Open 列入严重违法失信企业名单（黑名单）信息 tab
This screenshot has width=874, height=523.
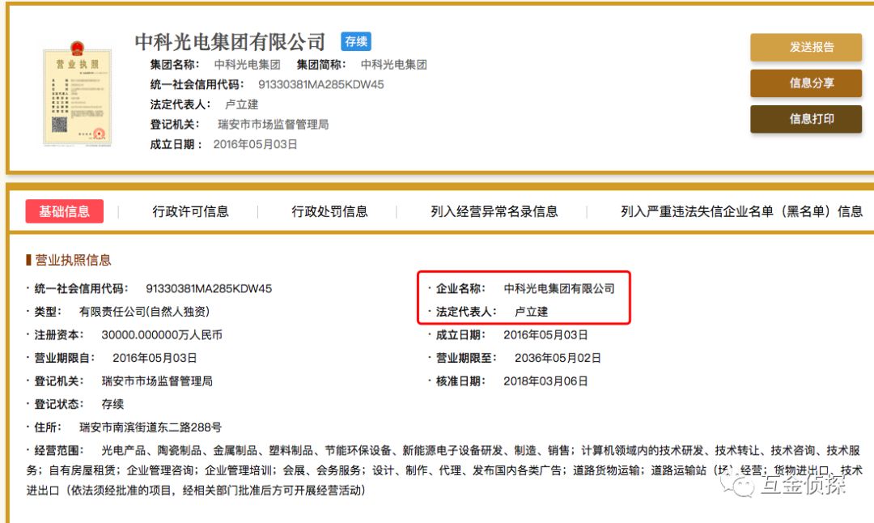741,211
